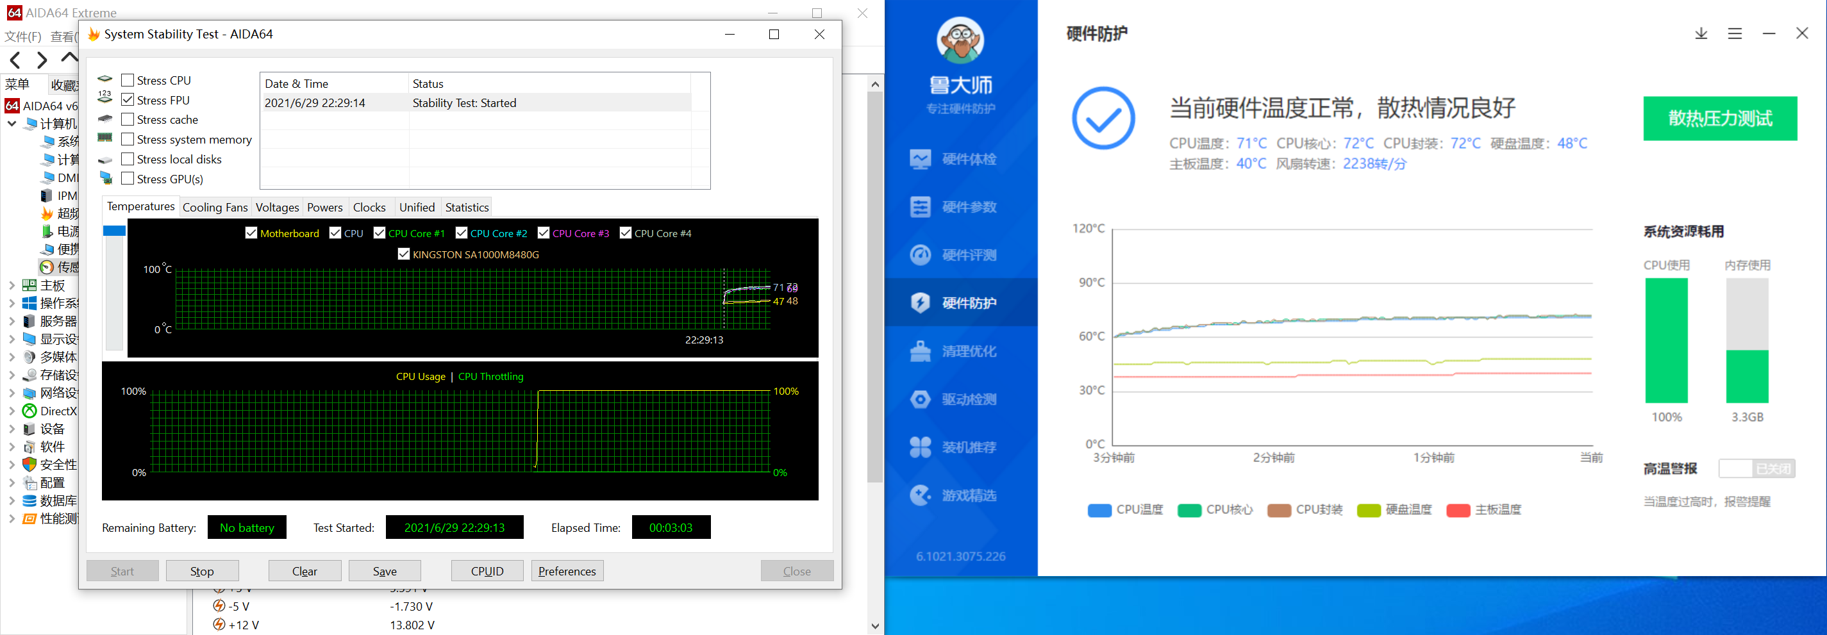Click the 安全性 shield tree icon
The image size is (1827, 635).
pyautogui.click(x=29, y=465)
